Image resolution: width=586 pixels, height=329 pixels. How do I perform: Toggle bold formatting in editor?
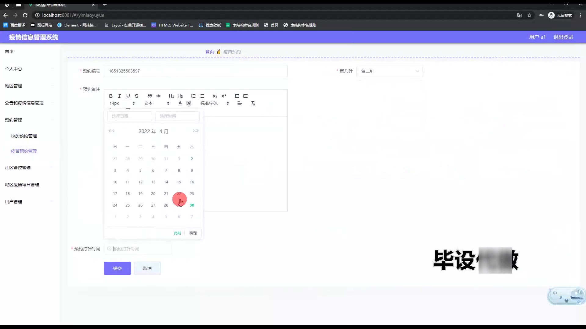coord(111,96)
